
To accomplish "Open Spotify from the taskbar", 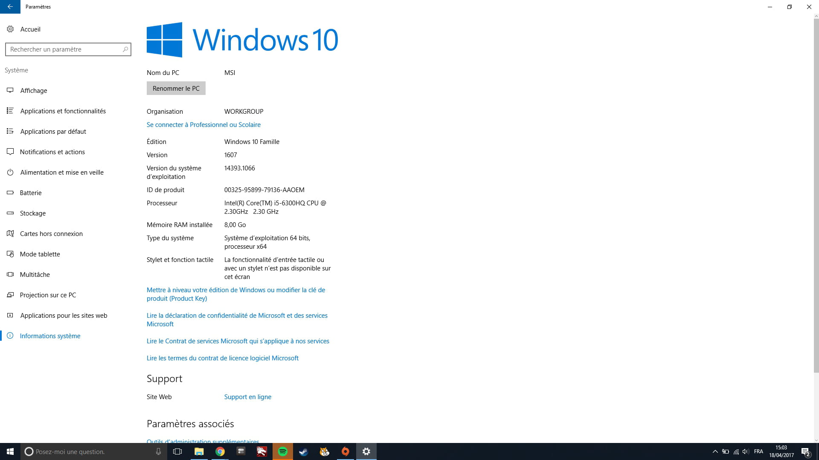I will click(282, 451).
